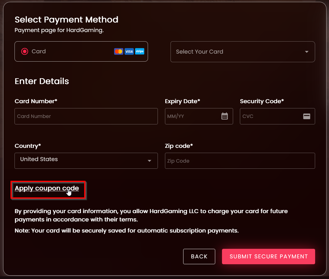The height and width of the screenshot is (279, 329).
Task: Click the Zip Code input field
Action: point(240,161)
